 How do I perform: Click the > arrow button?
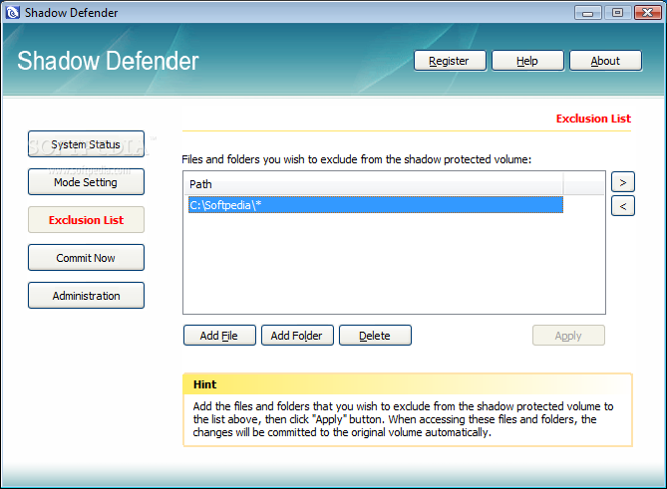click(623, 182)
